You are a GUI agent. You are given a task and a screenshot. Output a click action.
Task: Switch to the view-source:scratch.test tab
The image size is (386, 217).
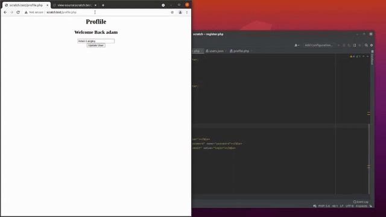(x=74, y=5)
